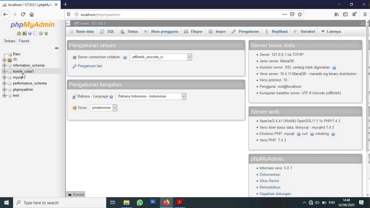Open the Akun pengguna tab
The height and width of the screenshot is (208, 370).
point(161,31)
